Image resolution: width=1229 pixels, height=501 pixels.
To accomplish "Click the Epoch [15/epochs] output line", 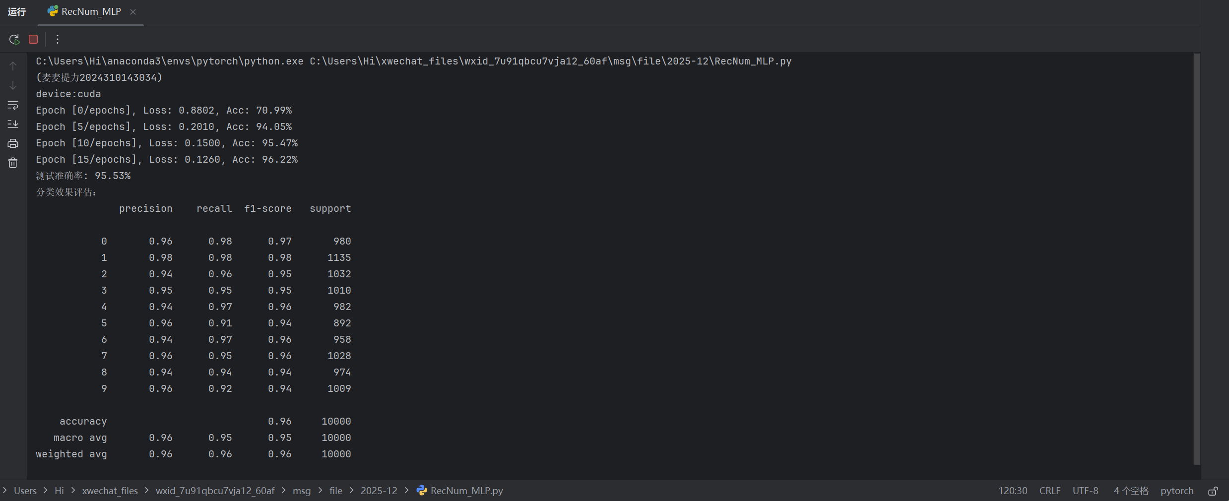I will pyautogui.click(x=167, y=160).
